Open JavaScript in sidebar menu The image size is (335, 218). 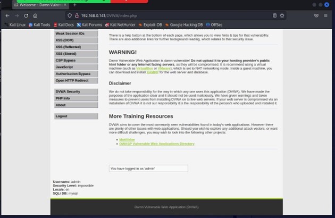(76, 67)
